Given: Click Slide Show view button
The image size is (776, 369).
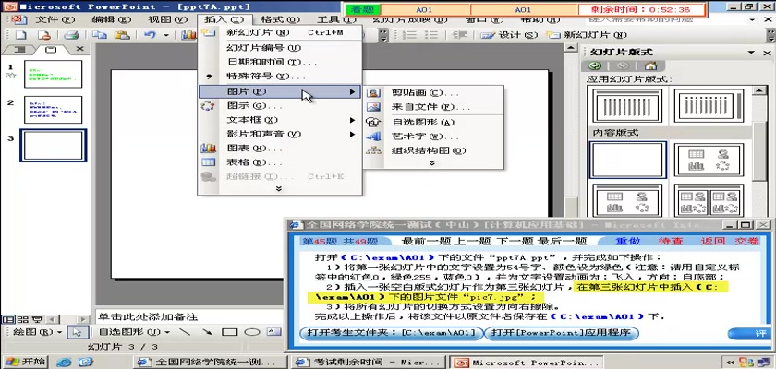Looking at the screenshot, I should [x=37, y=319].
